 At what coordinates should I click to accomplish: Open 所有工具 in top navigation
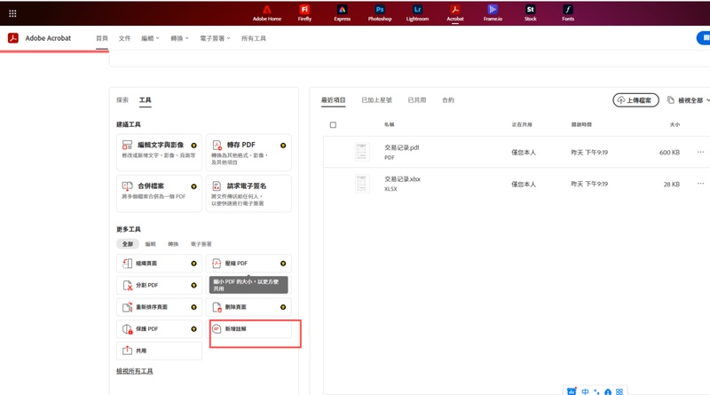[254, 38]
